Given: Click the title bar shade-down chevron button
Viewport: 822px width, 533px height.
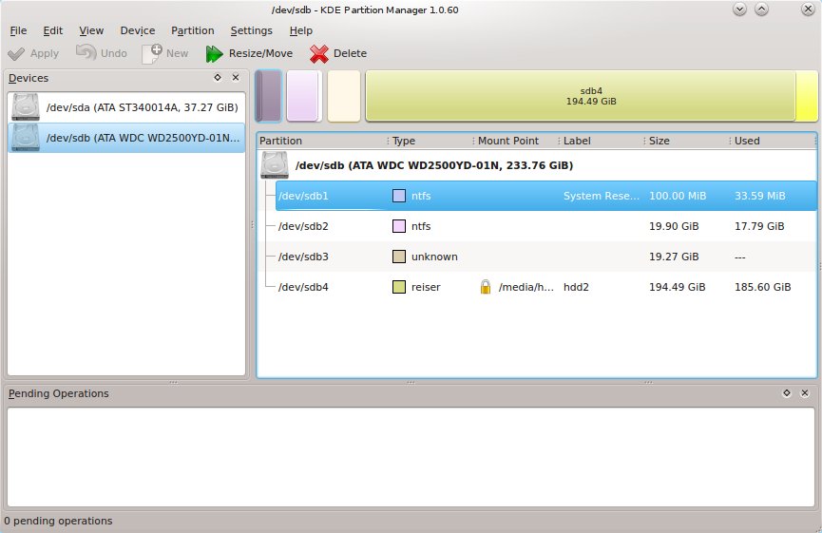Looking at the screenshot, I should coord(739,9).
